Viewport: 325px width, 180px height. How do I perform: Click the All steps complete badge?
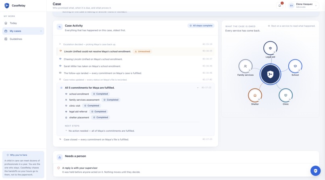(201, 26)
